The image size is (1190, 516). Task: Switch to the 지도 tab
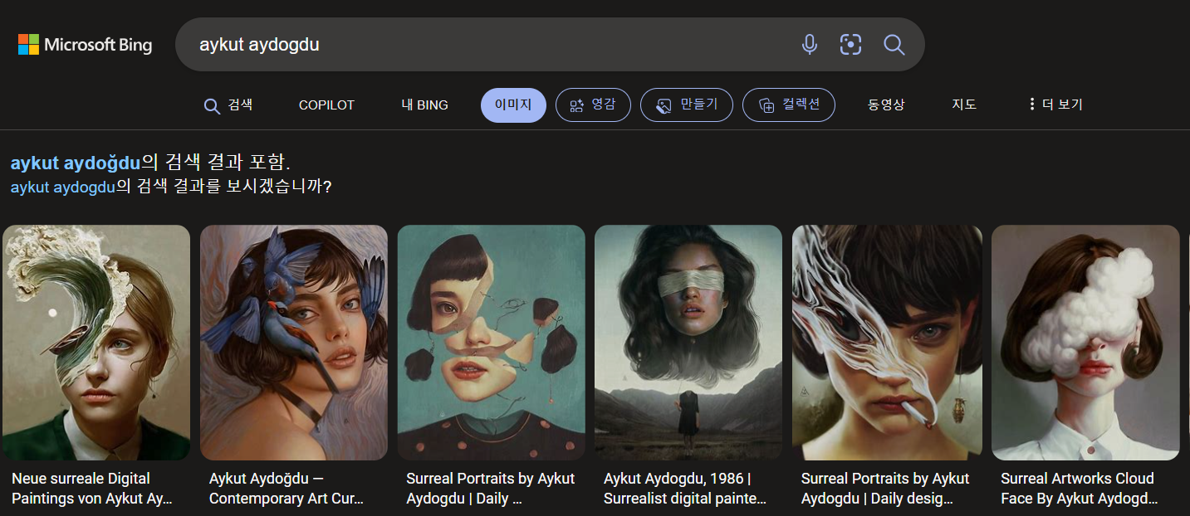[x=964, y=105]
